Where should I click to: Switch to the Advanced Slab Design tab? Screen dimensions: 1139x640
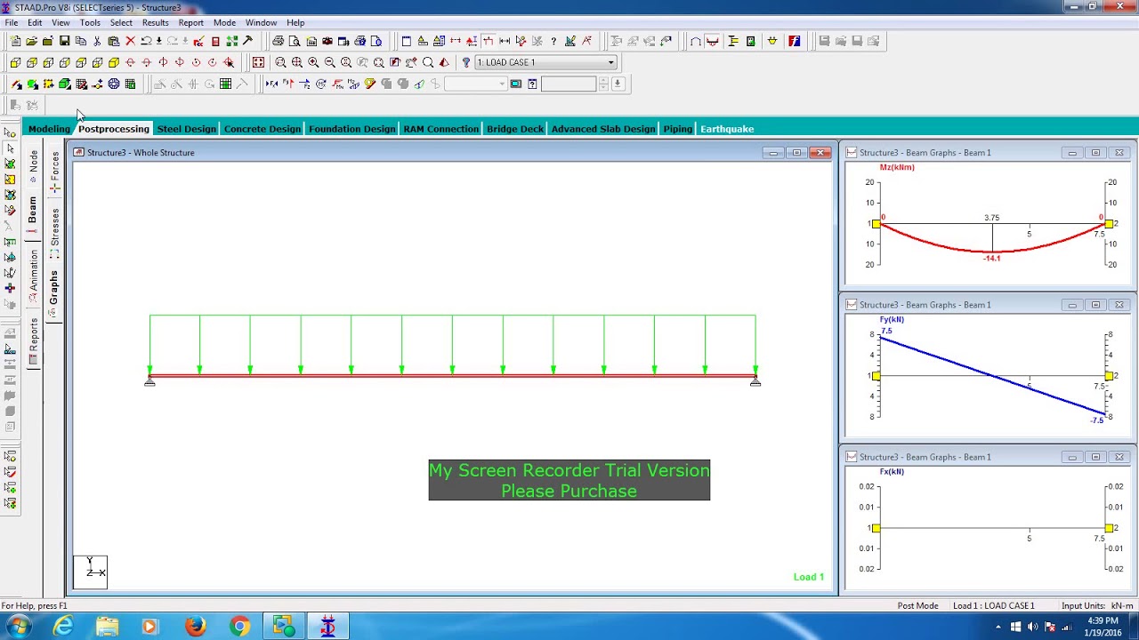click(603, 129)
